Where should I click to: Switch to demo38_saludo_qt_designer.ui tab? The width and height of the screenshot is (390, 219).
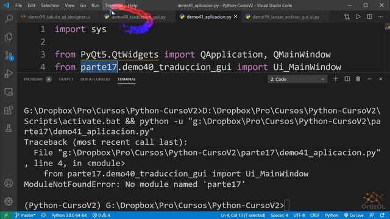(59, 17)
